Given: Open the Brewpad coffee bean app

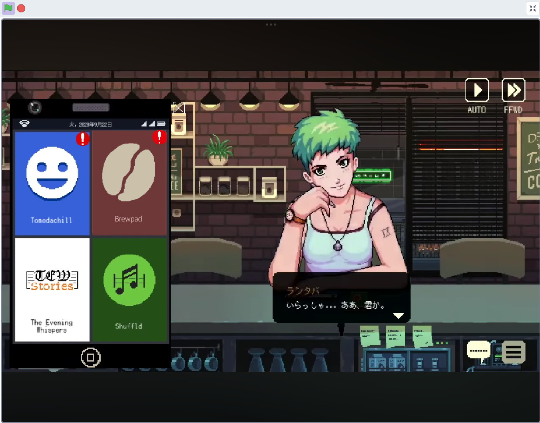Looking at the screenshot, I should (129, 183).
